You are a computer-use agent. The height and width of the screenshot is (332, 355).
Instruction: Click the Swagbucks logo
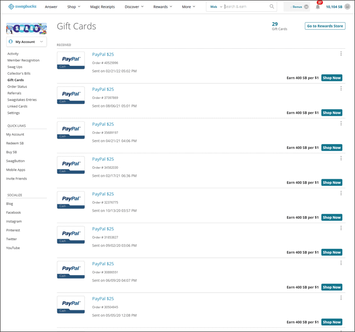(22, 7)
